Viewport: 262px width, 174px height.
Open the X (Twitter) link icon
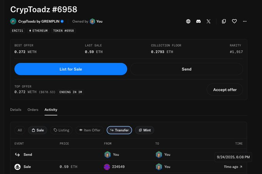pyautogui.click(x=208, y=21)
